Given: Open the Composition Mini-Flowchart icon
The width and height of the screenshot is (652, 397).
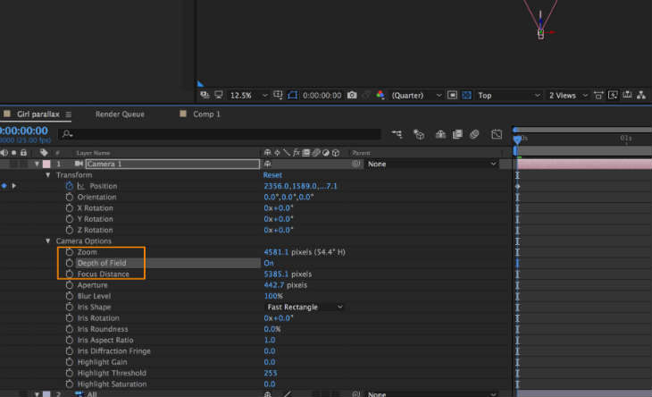Looking at the screenshot, I should click(396, 134).
